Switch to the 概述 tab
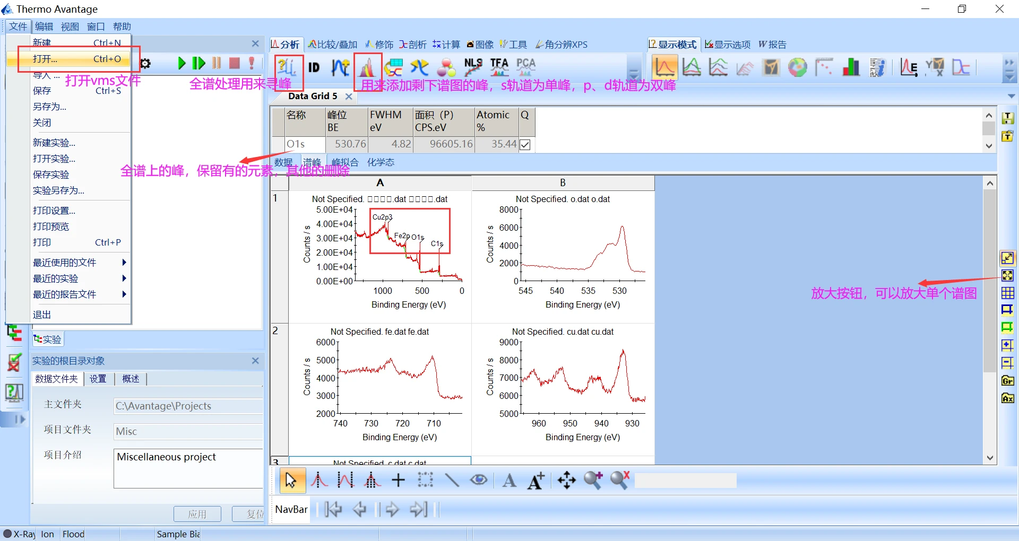The height and width of the screenshot is (541, 1019). click(131, 379)
